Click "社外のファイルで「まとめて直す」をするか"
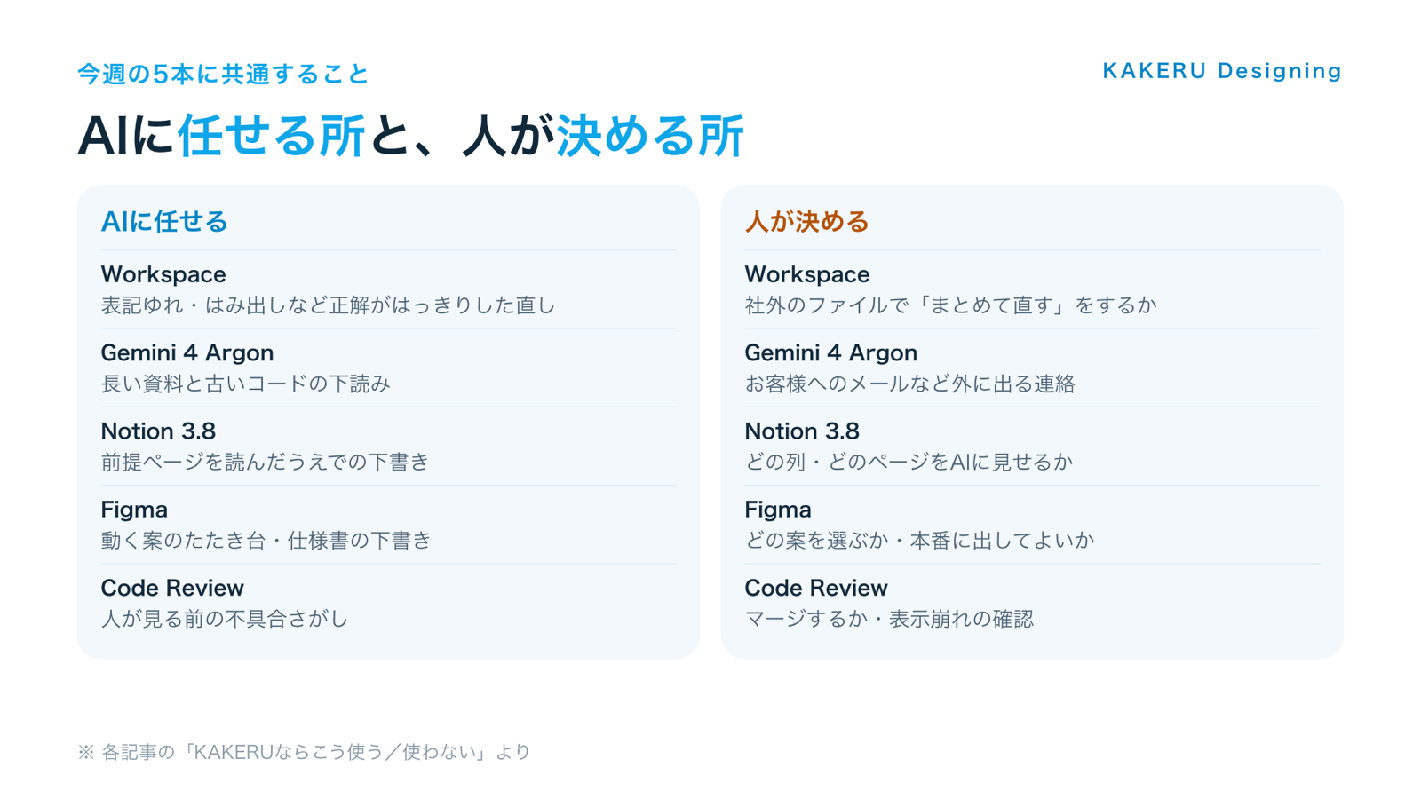The image size is (1421, 799). tap(951, 305)
